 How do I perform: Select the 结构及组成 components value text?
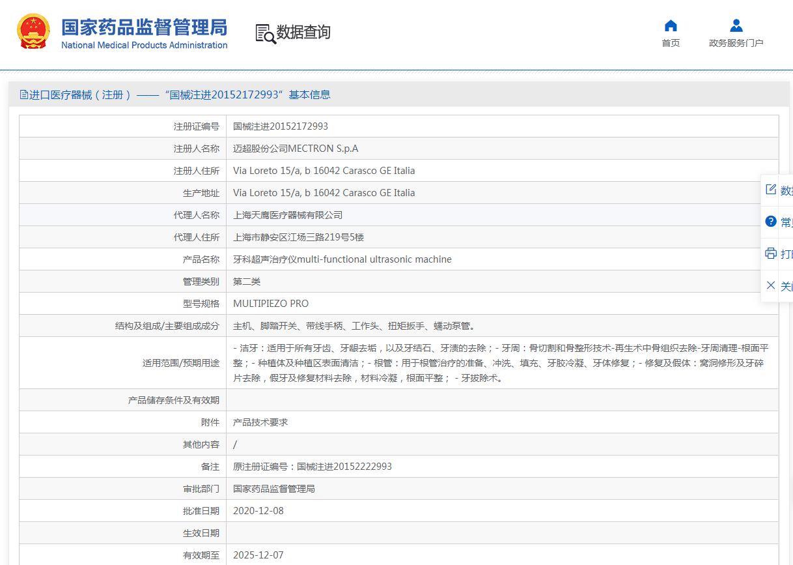point(355,326)
